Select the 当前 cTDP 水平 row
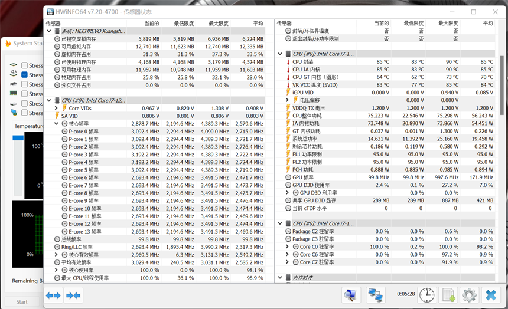 pos(385,208)
